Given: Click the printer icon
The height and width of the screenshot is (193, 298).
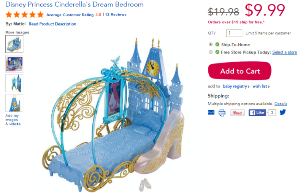Looking at the screenshot, I should tap(222, 113).
